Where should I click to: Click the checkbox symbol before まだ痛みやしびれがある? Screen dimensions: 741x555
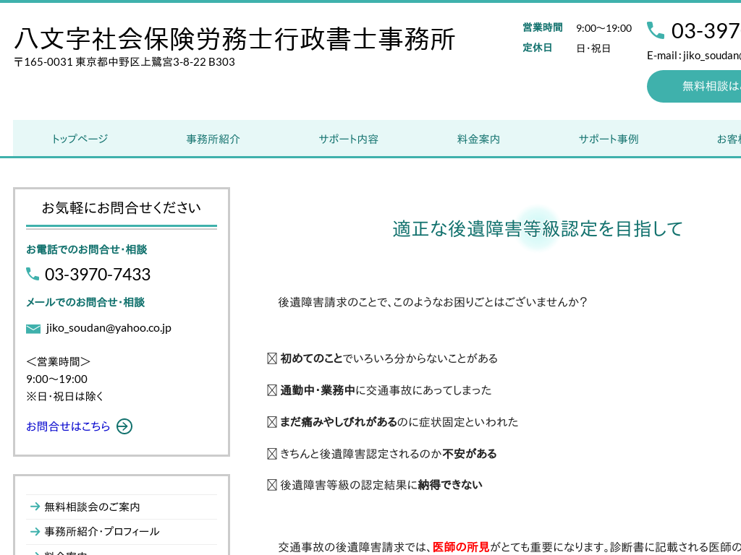pyautogui.click(x=272, y=422)
